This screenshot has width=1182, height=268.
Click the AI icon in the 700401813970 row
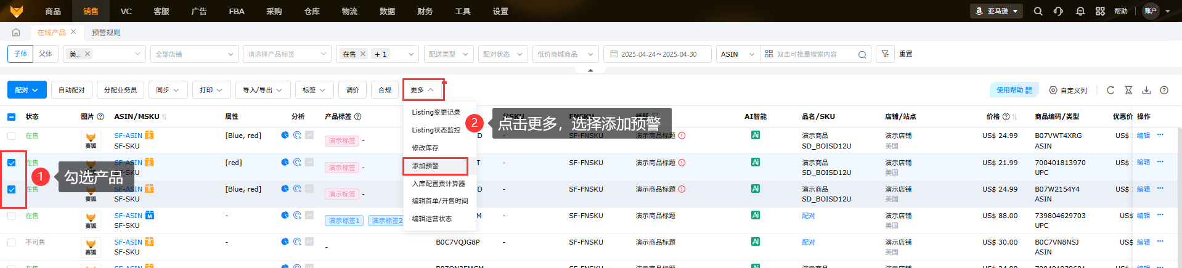[x=756, y=162]
